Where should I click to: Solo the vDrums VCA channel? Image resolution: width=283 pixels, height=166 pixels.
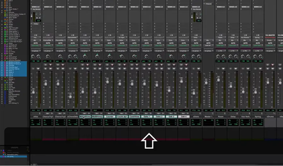pos(268,69)
